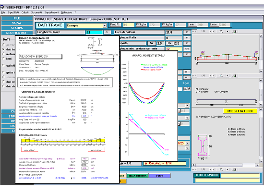The image size is (264, 192).
Task: Click the SALVA button
Action: pos(17,23)
